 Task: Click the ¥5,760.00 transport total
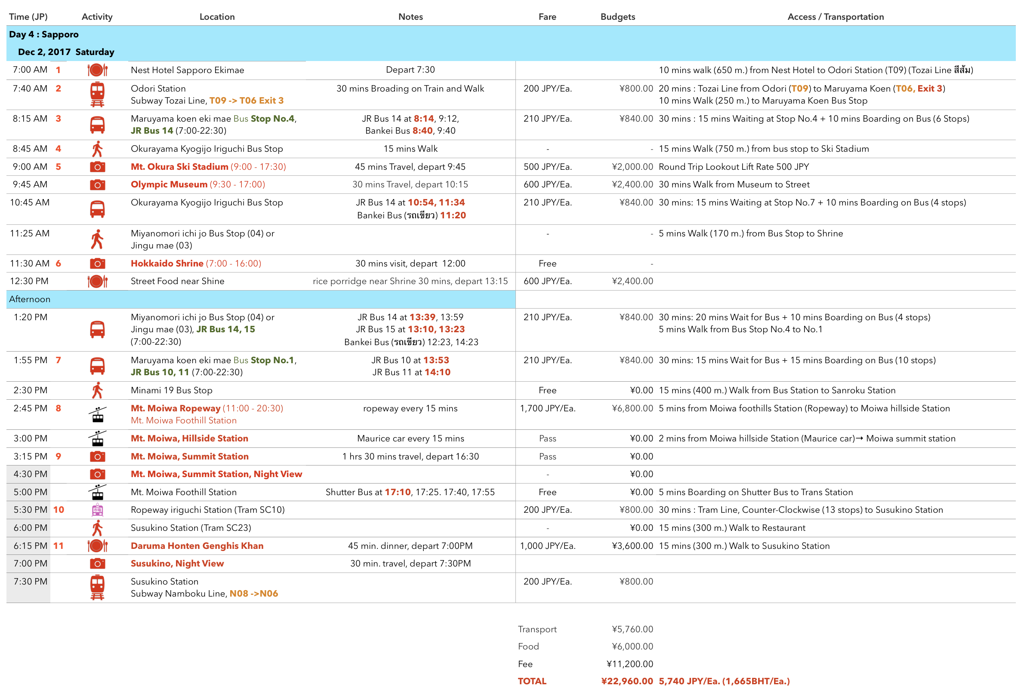[x=632, y=630]
